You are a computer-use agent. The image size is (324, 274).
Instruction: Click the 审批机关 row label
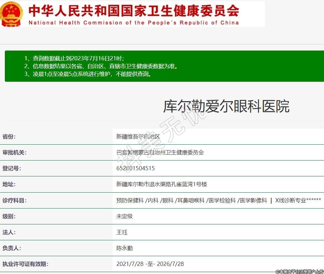point(15,152)
